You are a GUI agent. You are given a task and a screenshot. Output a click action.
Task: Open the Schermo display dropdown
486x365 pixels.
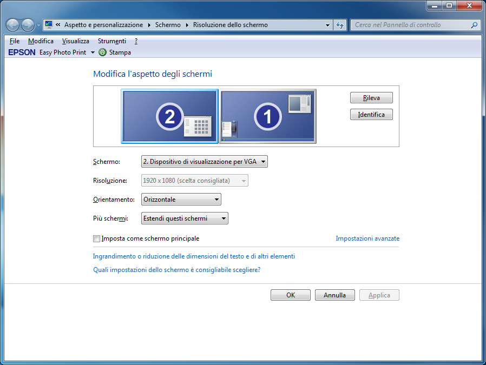coord(204,161)
